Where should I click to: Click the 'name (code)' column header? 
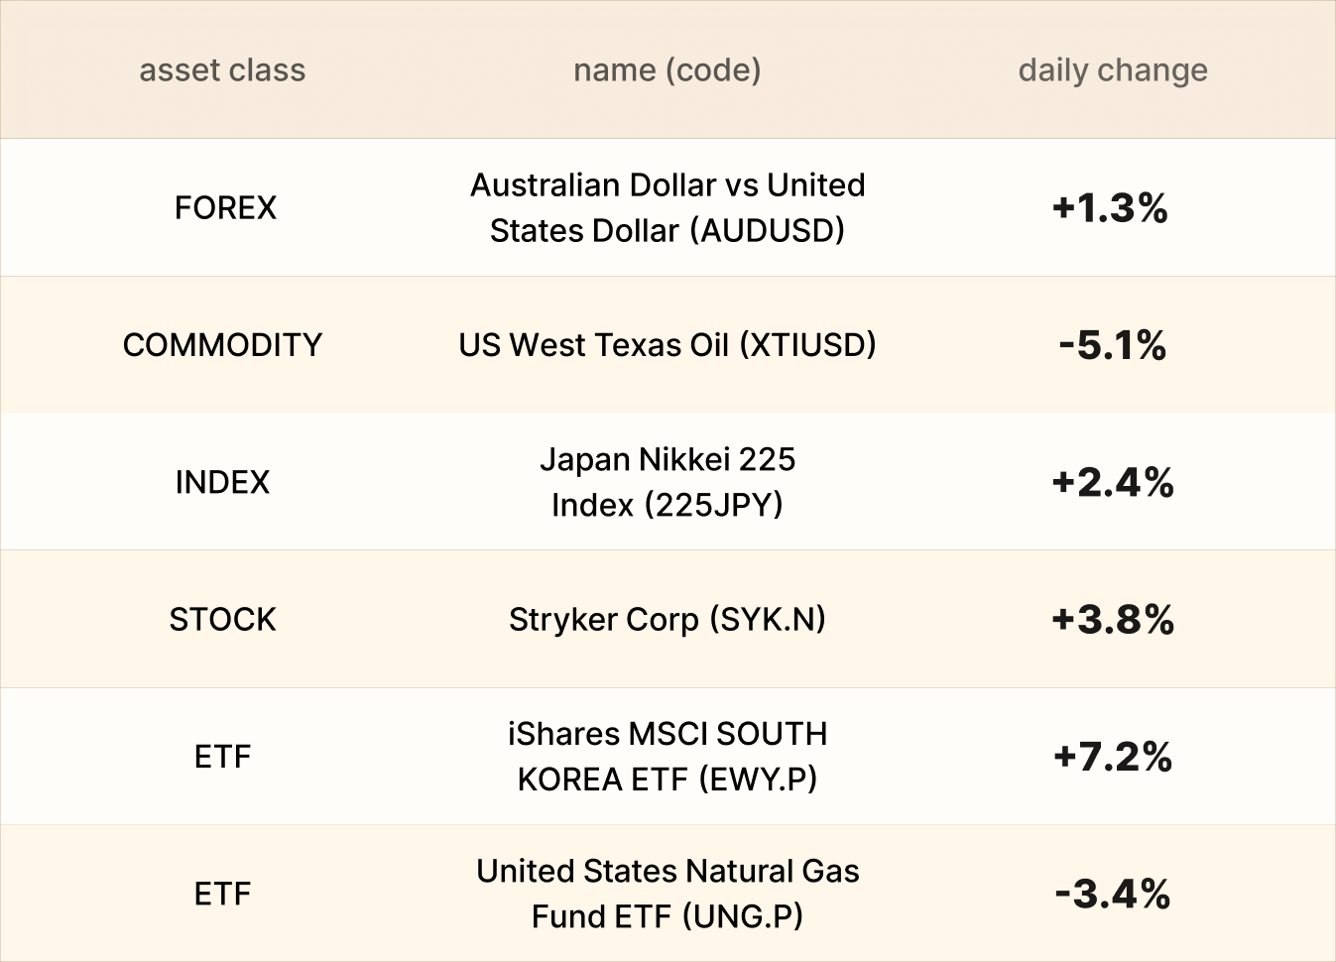pyautogui.click(x=667, y=70)
